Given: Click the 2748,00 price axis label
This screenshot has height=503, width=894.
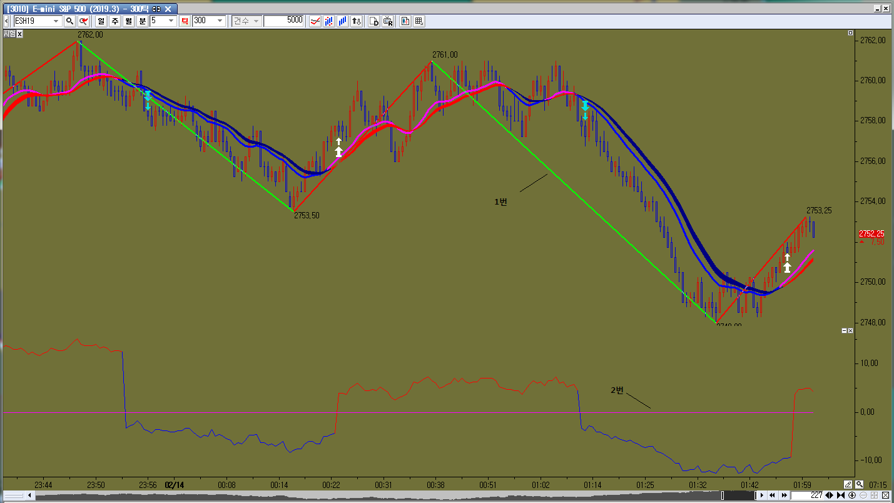Looking at the screenshot, I should 873,322.
